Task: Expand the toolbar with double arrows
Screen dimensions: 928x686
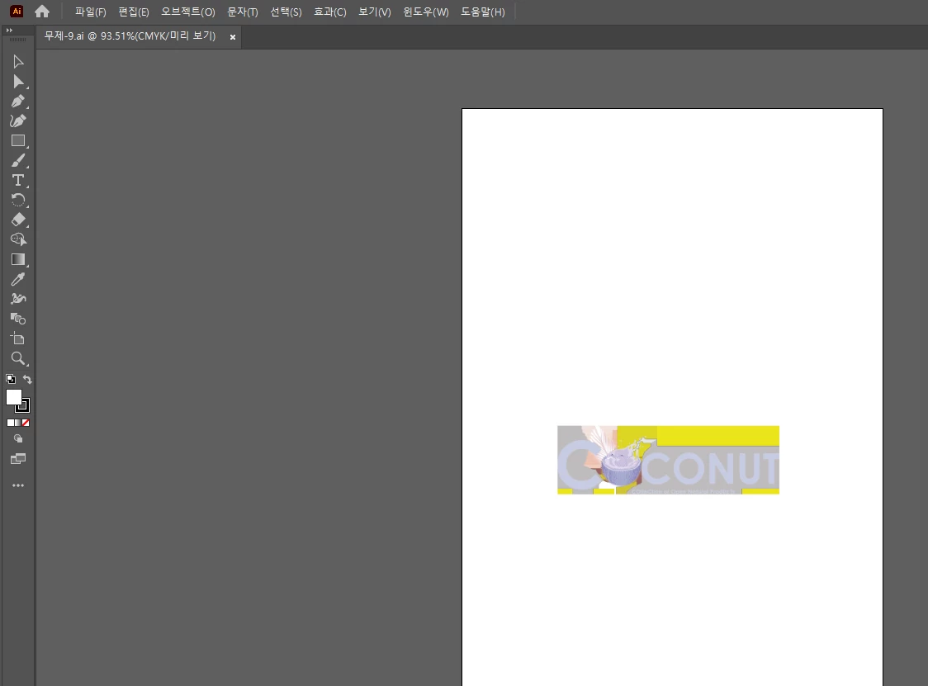Action: [9, 31]
